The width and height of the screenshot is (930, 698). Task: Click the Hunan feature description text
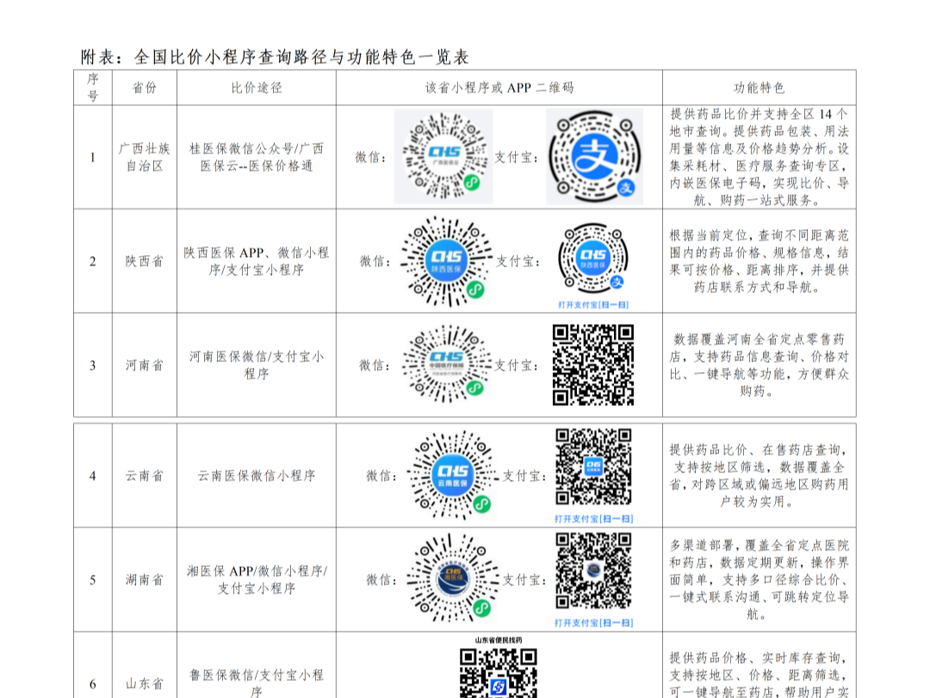coord(759,579)
